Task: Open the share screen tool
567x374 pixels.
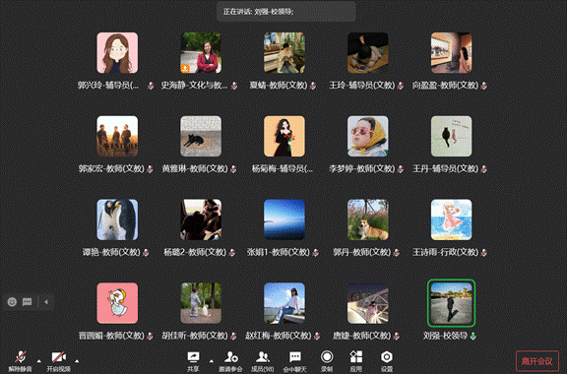Action: (193, 361)
